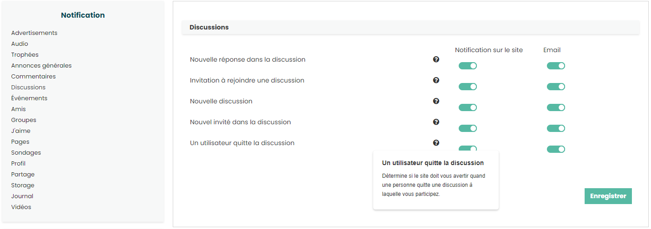Disable site notification for Nouvel invité dans la discussion
The height and width of the screenshot is (229, 651).
coord(467,128)
